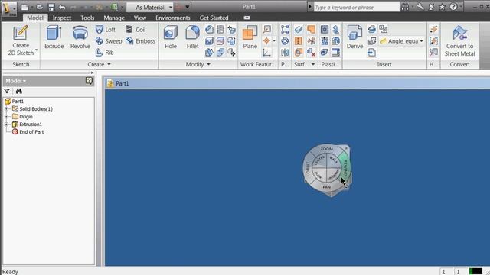Click the satellite dish communication icon

click(431, 7)
